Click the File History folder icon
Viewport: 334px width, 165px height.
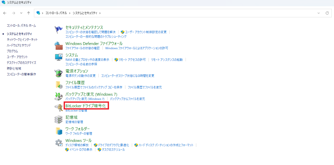pos(59,85)
